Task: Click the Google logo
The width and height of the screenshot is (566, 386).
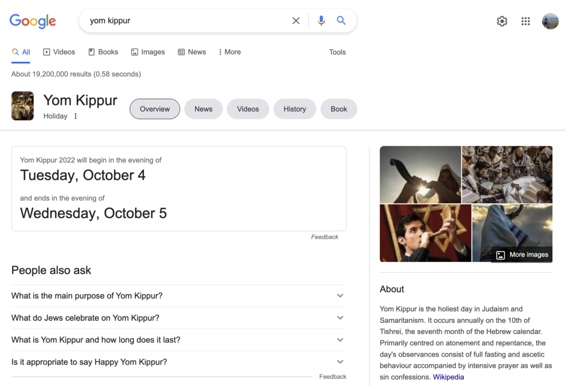Action: point(33,22)
